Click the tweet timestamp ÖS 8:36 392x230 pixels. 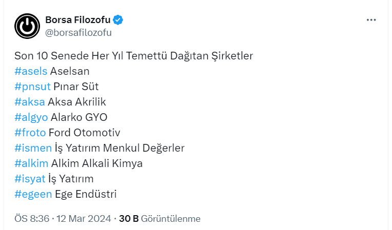pyautogui.click(x=32, y=219)
